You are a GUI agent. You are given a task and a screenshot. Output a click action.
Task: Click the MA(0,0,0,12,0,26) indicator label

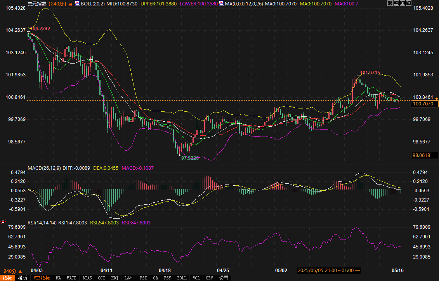[x=244, y=3]
